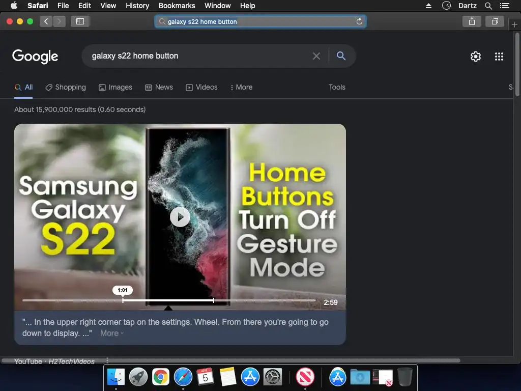Open Safari compass icon in Dock
Image resolution: width=521 pixels, height=391 pixels.
coord(183,377)
